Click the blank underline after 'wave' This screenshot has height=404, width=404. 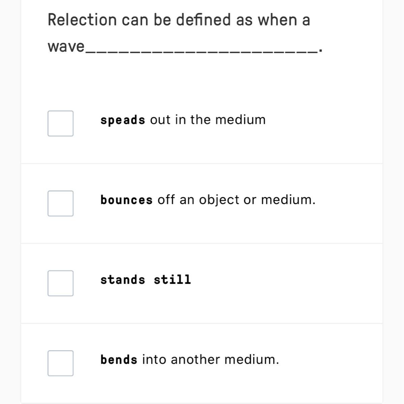201,50
